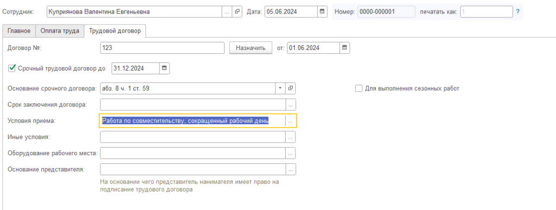
Task: Open calendar for fixed-term end date 31.12.2024
Action: click(x=164, y=69)
